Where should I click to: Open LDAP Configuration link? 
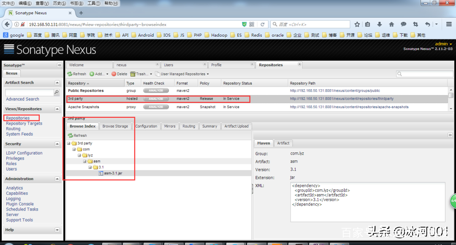click(x=24, y=153)
